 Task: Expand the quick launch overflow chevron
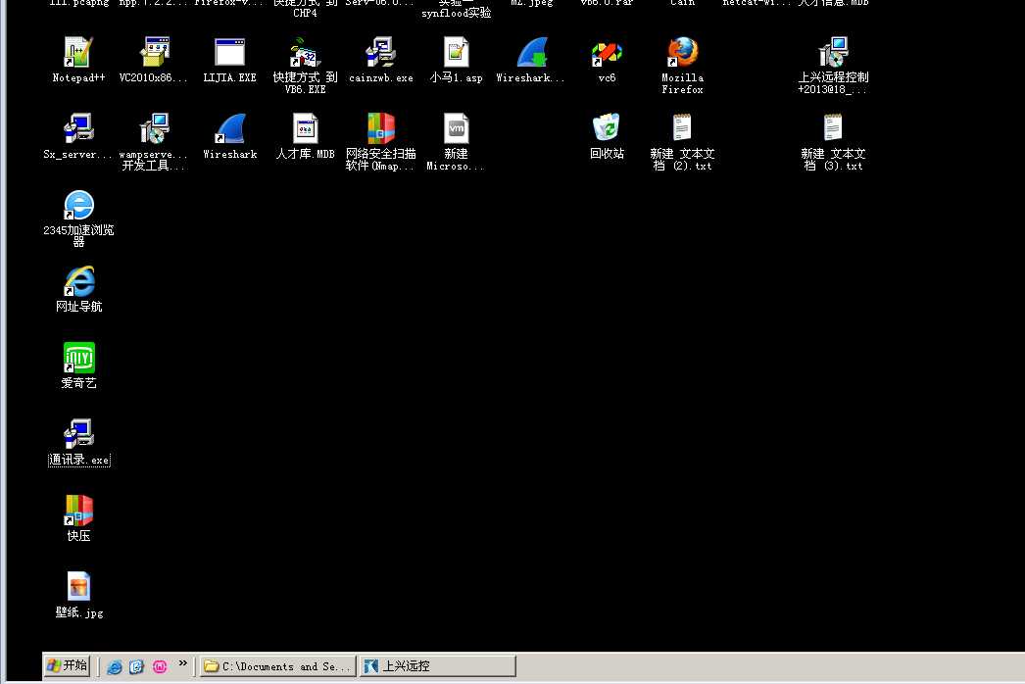pyautogui.click(x=183, y=663)
